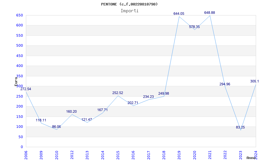The image size is (259, 161).
Task: Select the 644.05 peak label
Action: tap(179, 14)
